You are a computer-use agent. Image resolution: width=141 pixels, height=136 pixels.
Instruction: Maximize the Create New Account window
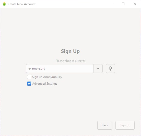123,4
